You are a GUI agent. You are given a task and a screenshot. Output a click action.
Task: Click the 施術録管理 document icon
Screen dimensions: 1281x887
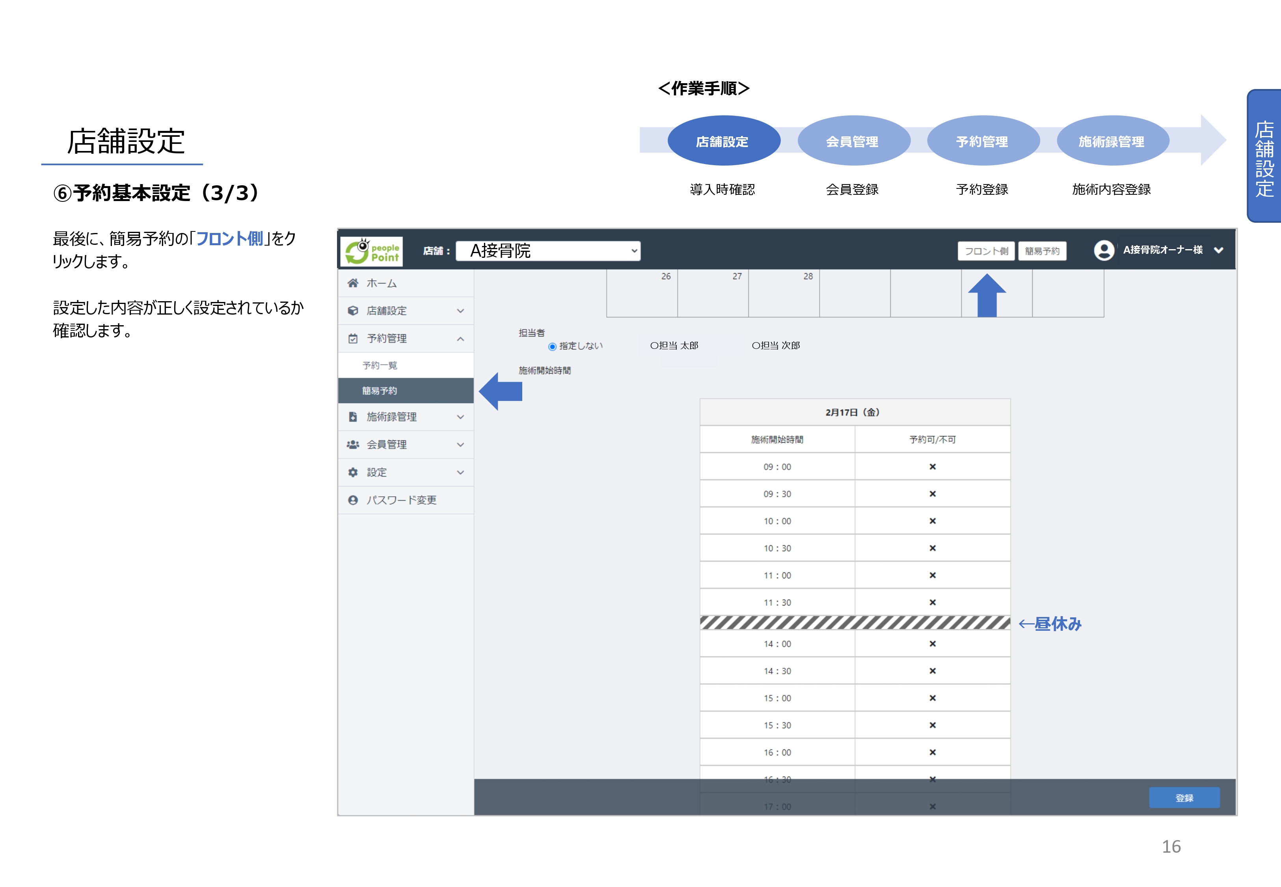(353, 417)
